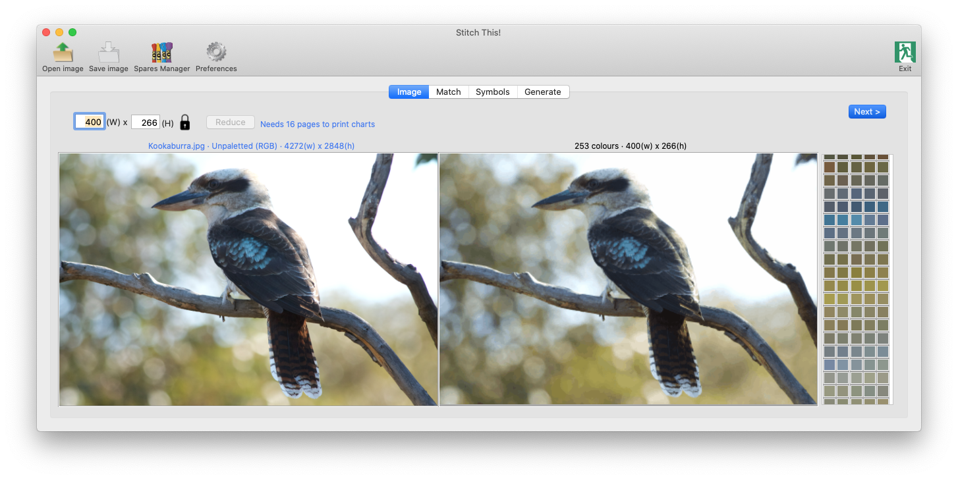Switch to the Image tab
The height and width of the screenshot is (480, 958).
409,92
